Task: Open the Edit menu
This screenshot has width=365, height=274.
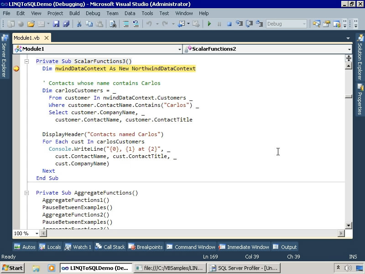Action: (x=21, y=13)
